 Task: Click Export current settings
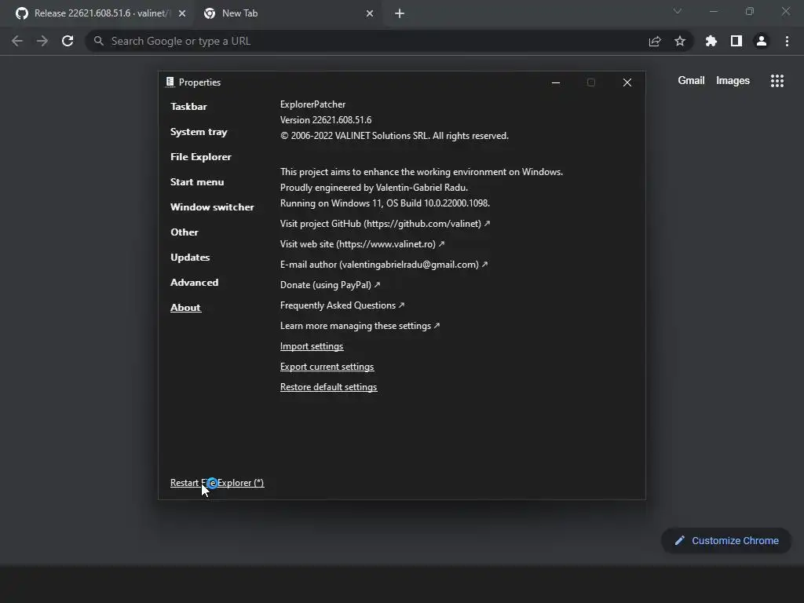(x=327, y=367)
